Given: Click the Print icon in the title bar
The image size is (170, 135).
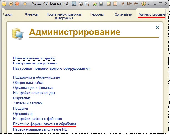Looking at the screenshot, I should [x=81, y=4].
